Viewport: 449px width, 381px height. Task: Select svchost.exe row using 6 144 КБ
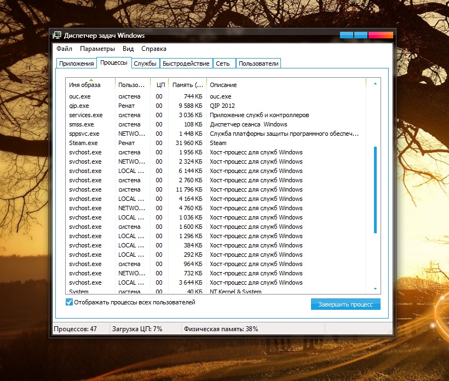[216, 171]
